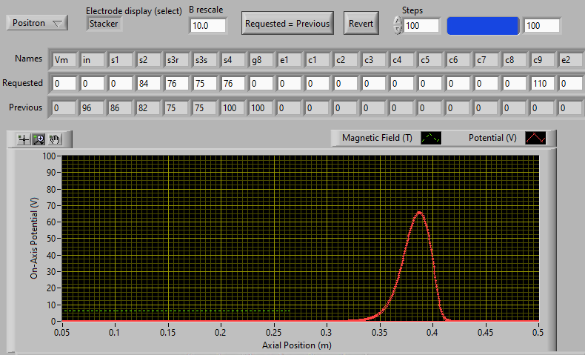Select the graph zoom tool
This screenshot has width=585, height=355.
tap(39, 139)
